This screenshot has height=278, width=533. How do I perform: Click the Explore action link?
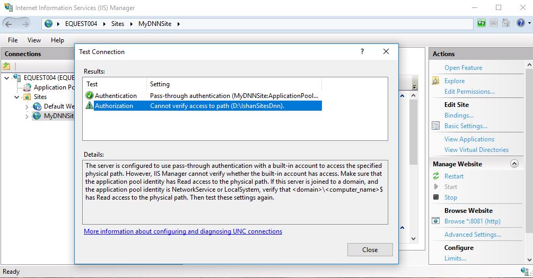pyautogui.click(x=454, y=81)
